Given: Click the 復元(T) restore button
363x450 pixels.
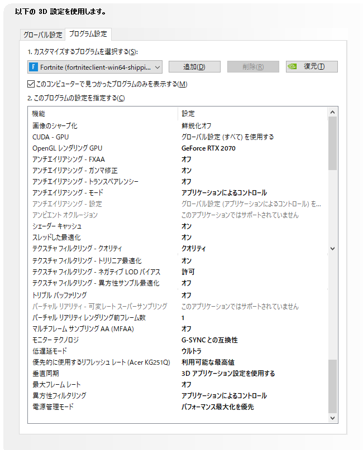Looking at the screenshot, I should tap(312, 66).
